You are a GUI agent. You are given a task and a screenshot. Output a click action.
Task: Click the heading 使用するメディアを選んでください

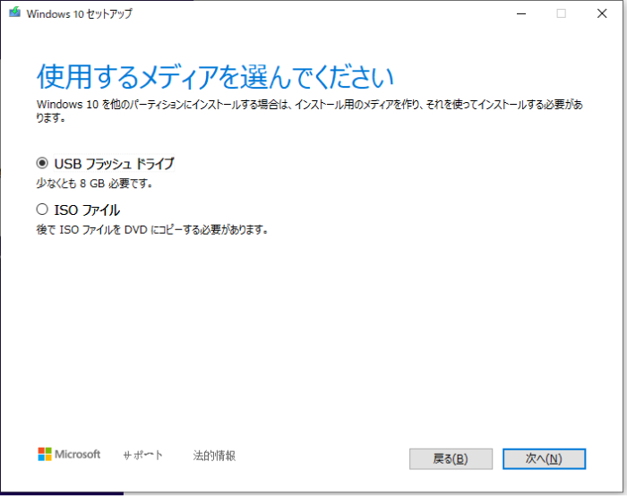(x=215, y=76)
